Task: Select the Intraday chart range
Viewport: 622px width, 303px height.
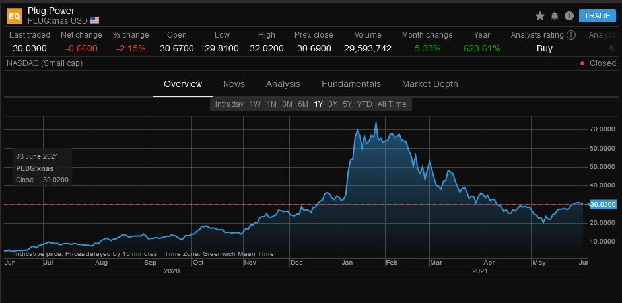Action: point(229,104)
